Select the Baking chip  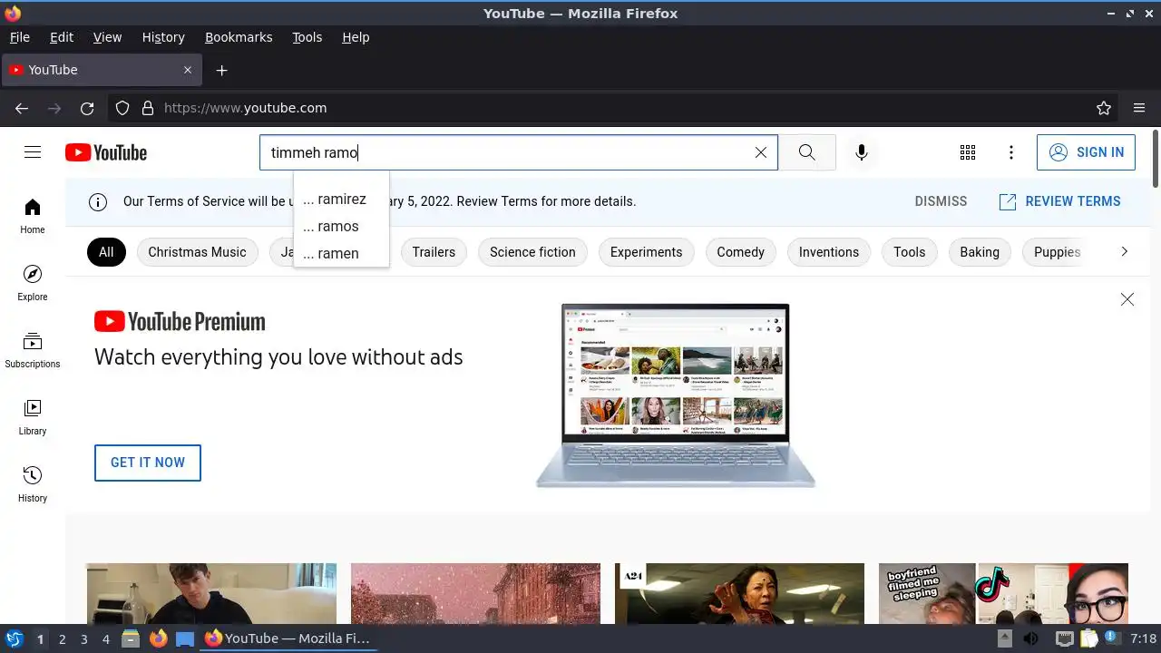(x=980, y=252)
